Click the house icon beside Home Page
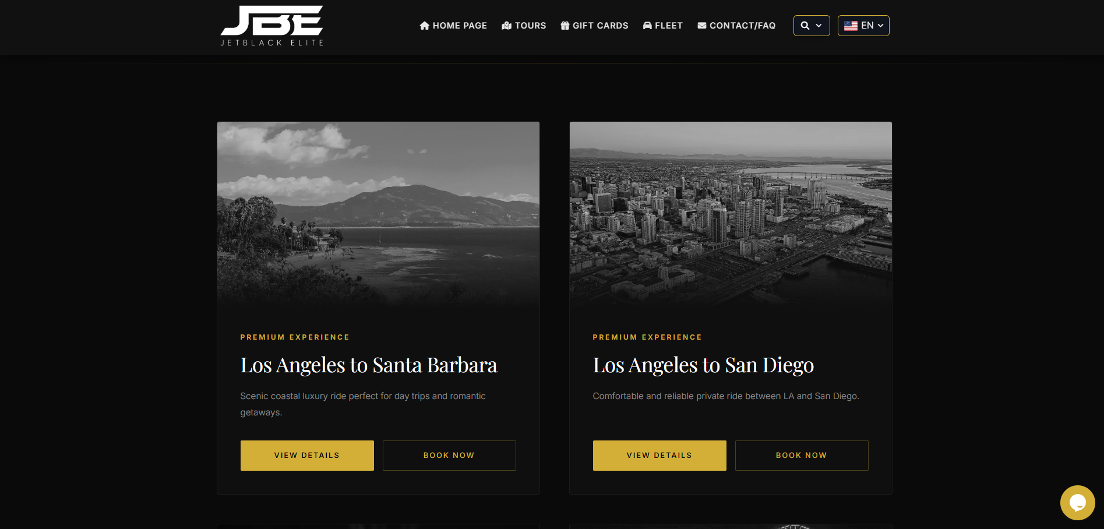This screenshot has width=1104, height=529. 425,26
